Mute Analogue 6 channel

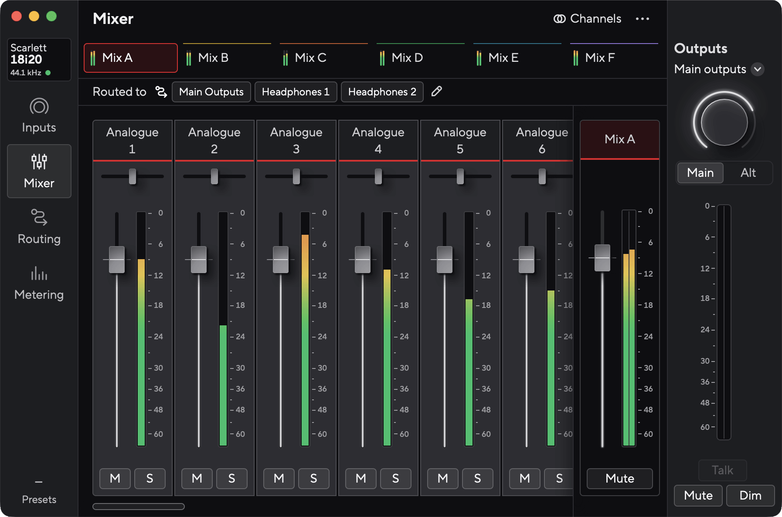(525, 478)
